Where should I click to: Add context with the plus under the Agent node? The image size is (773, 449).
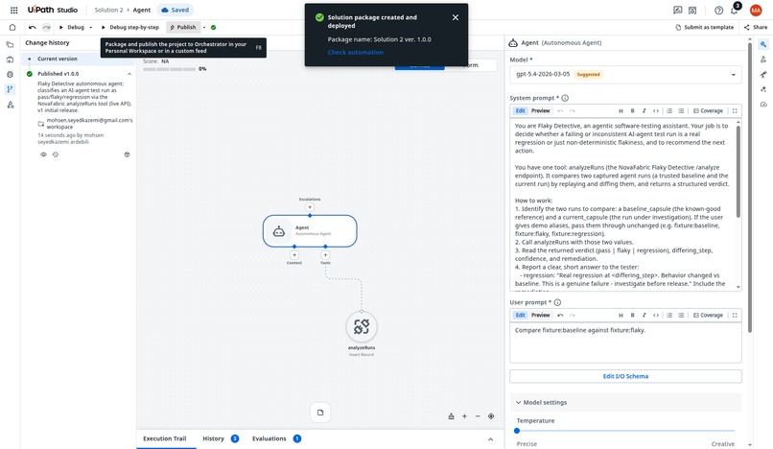294,255
